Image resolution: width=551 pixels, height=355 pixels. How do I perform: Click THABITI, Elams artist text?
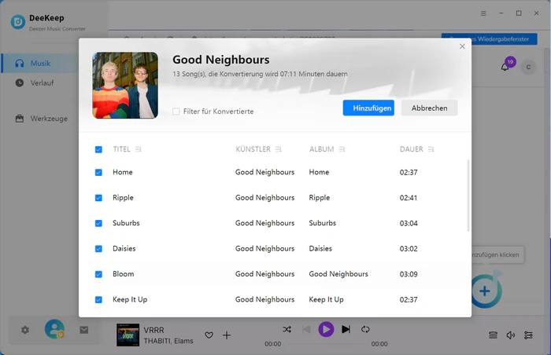[x=168, y=341]
